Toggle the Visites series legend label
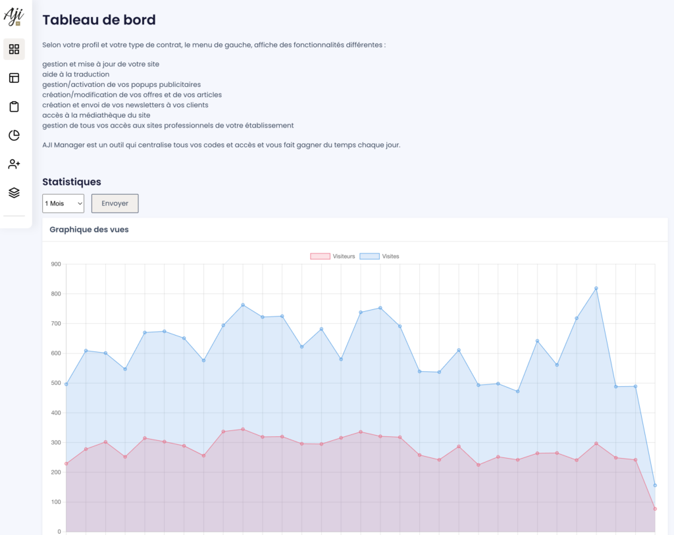674x535 pixels. click(390, 256)
